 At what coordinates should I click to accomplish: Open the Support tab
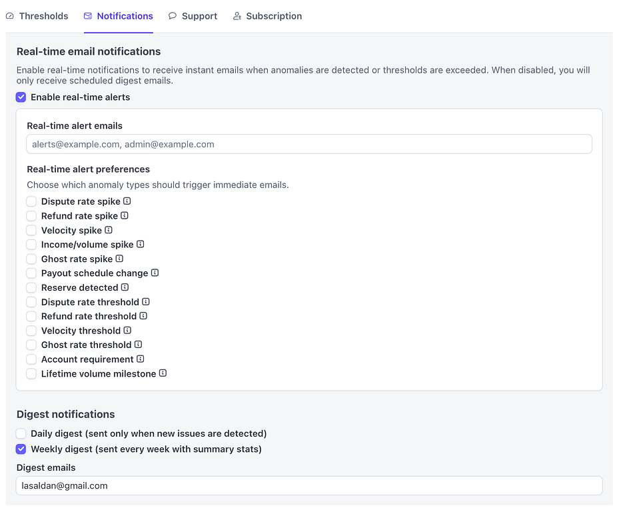[193, 16]
